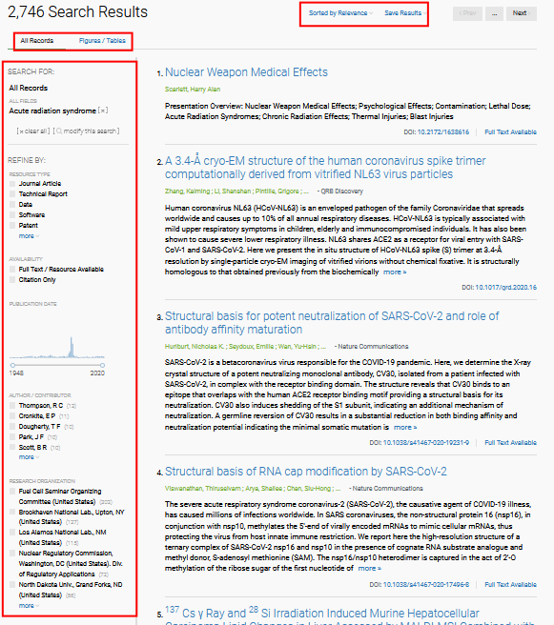
Task: Select the Citation Only availability checkbox
Action: pos(12,280)
